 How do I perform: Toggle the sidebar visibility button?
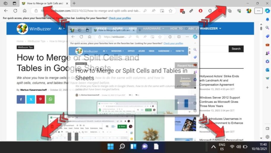(x=267, y=128)
